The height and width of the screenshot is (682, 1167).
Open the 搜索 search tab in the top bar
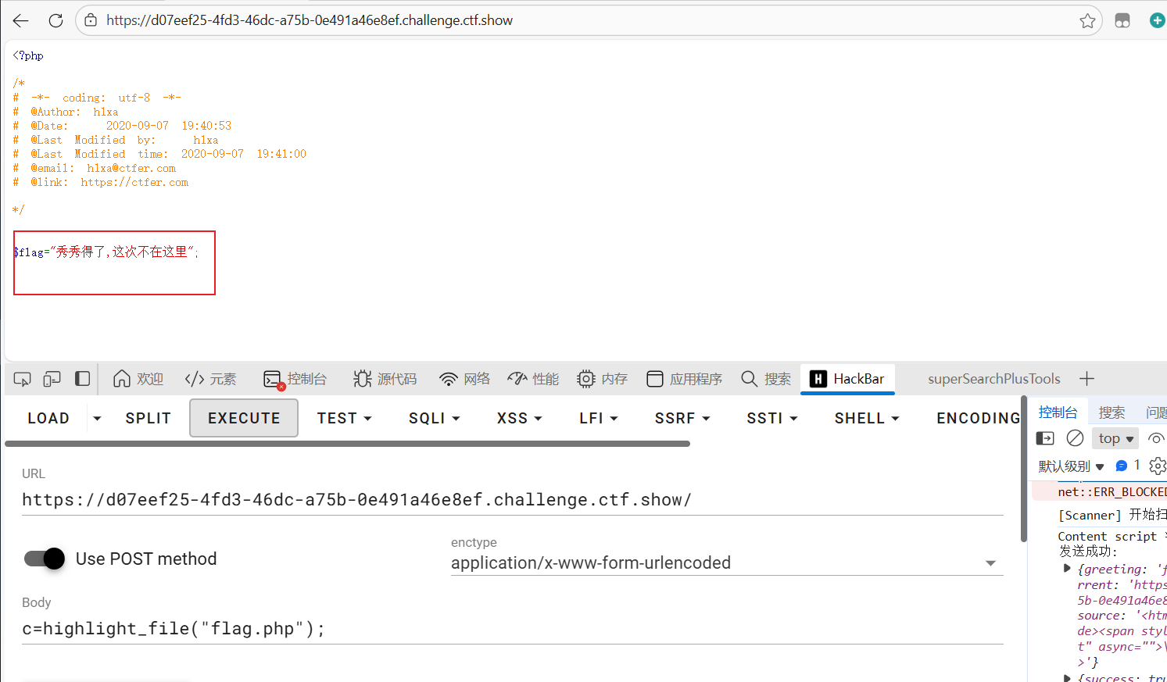coord(766,379)
